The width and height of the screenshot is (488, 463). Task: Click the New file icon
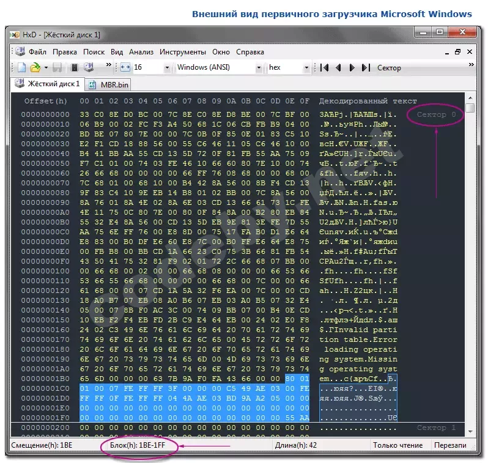click(x=21, y=67)
